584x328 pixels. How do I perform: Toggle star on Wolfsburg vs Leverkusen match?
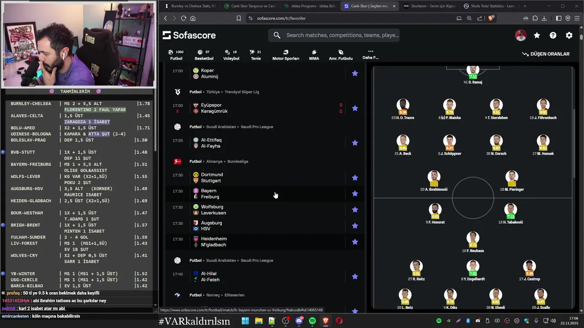pos(355,210)
